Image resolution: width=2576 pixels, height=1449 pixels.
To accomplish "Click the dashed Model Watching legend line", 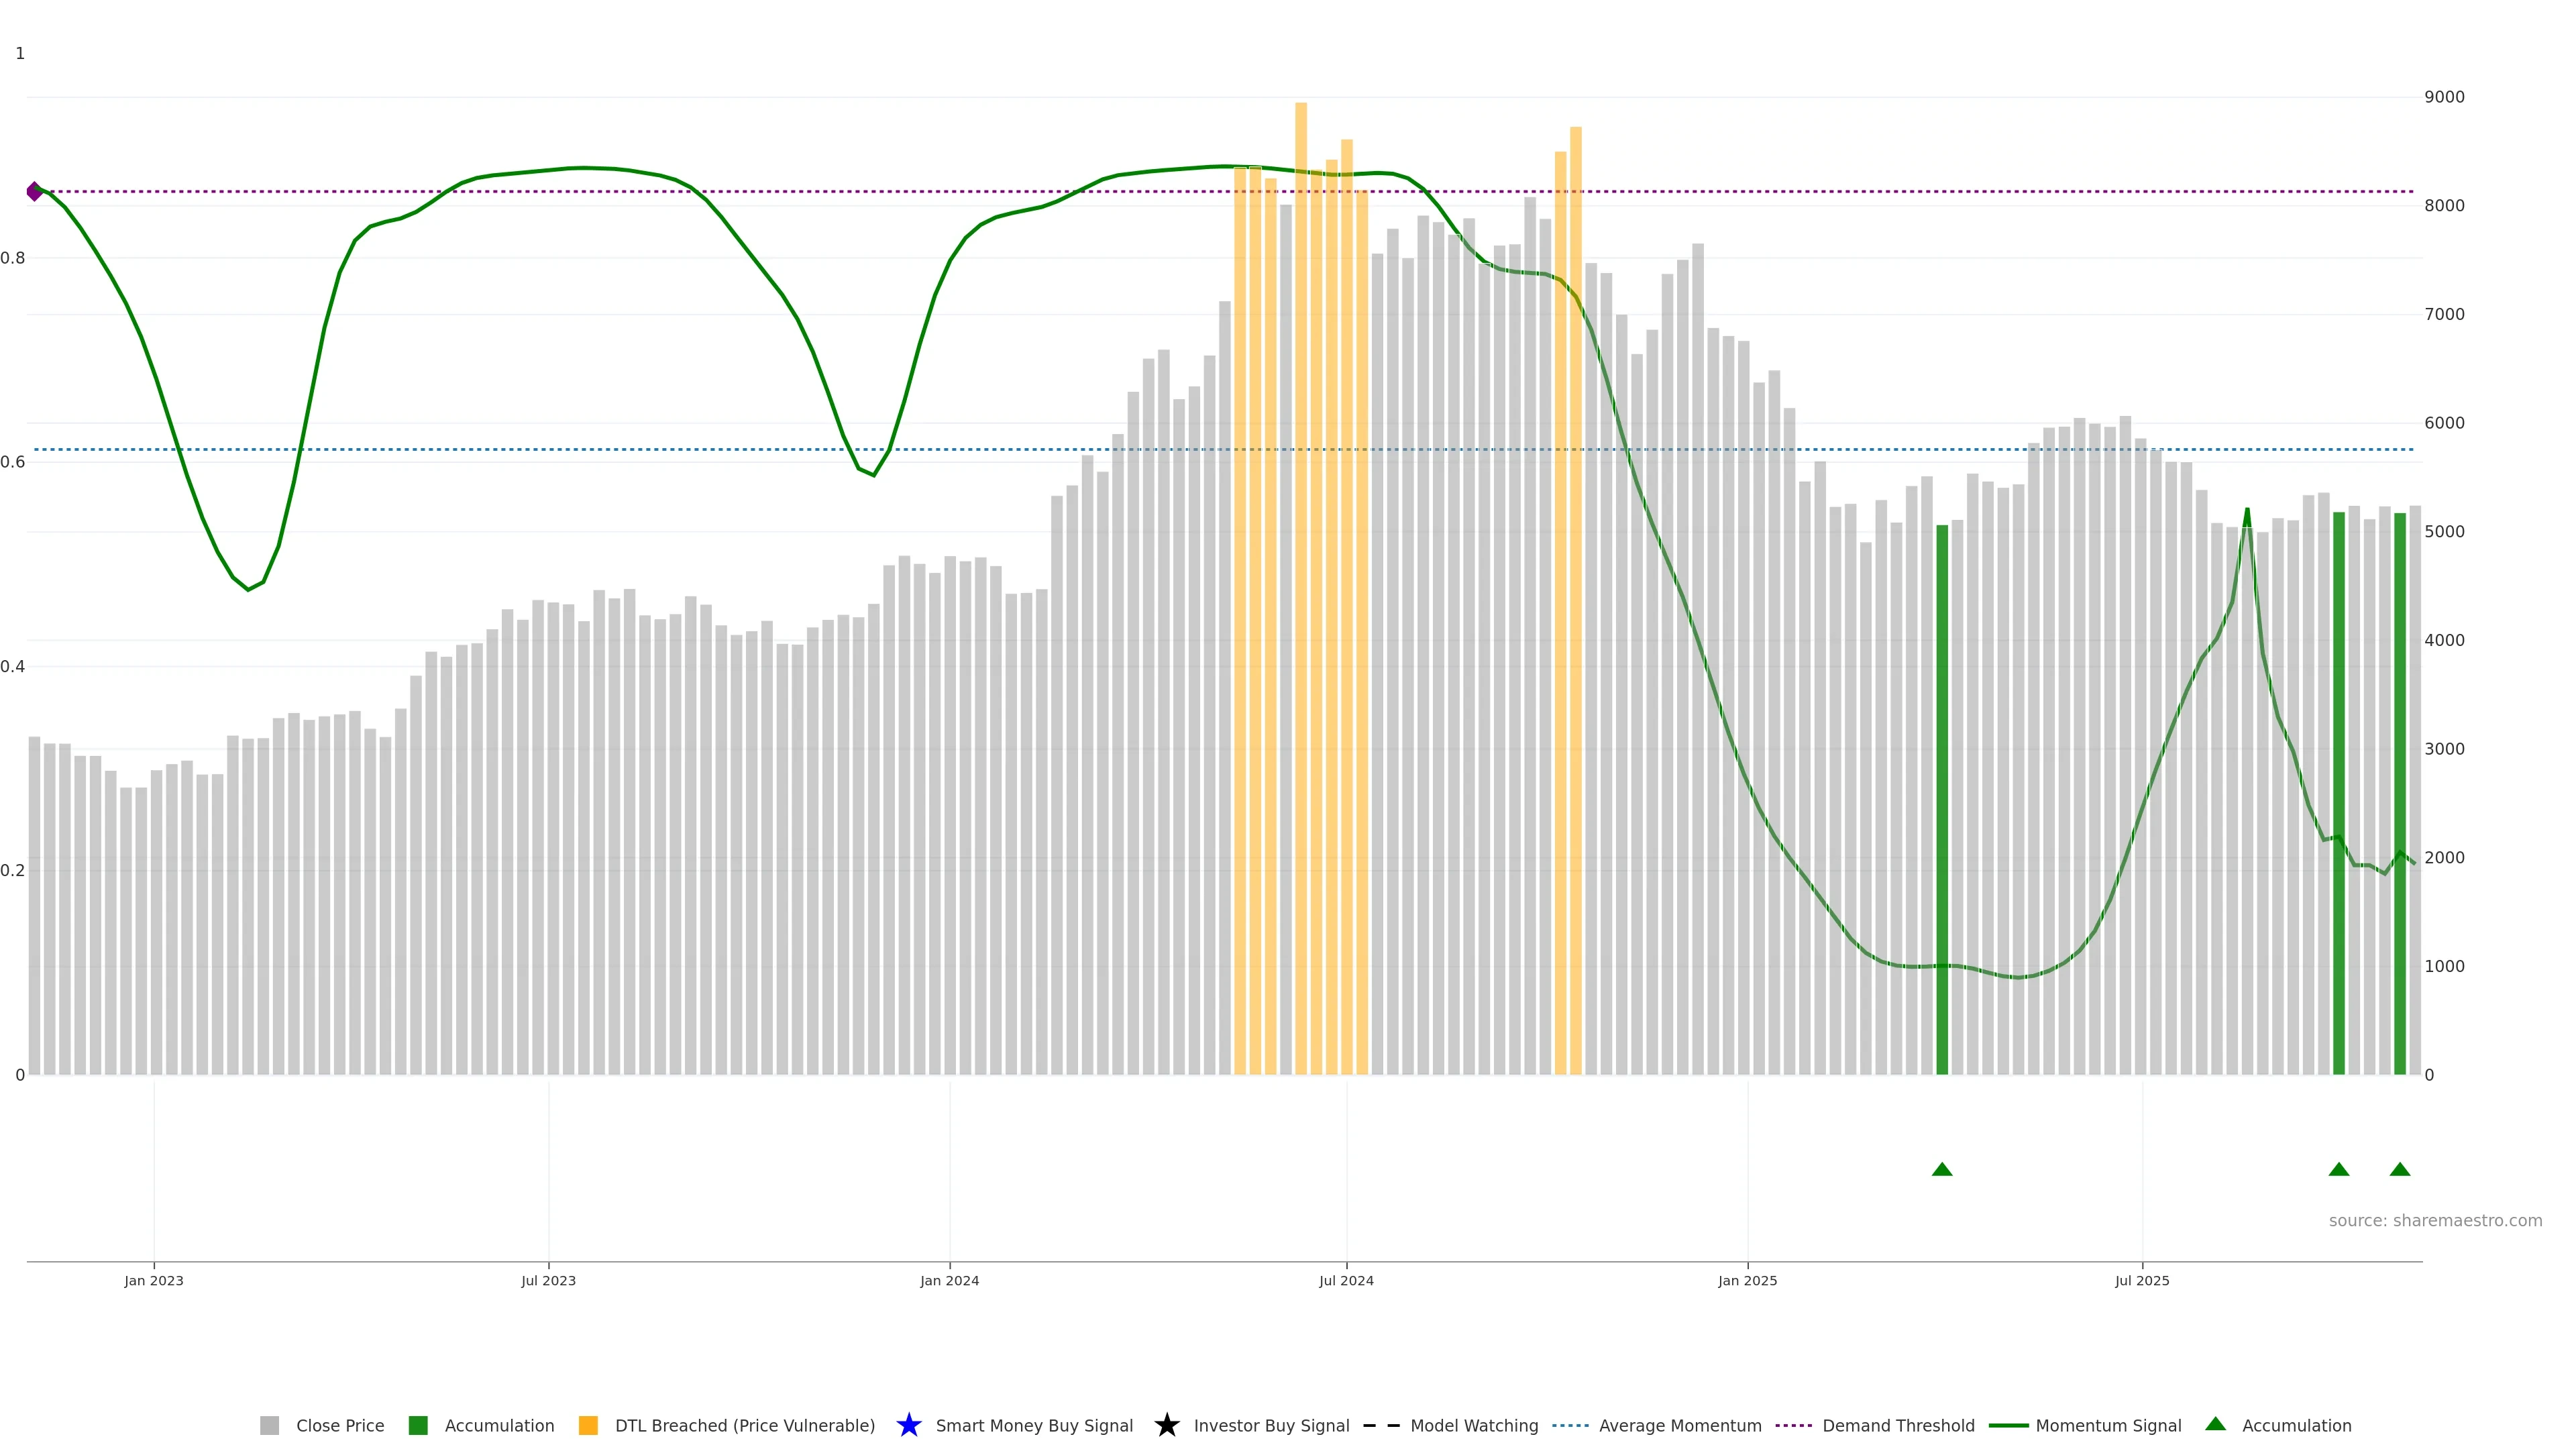I will point(1381,1426).
